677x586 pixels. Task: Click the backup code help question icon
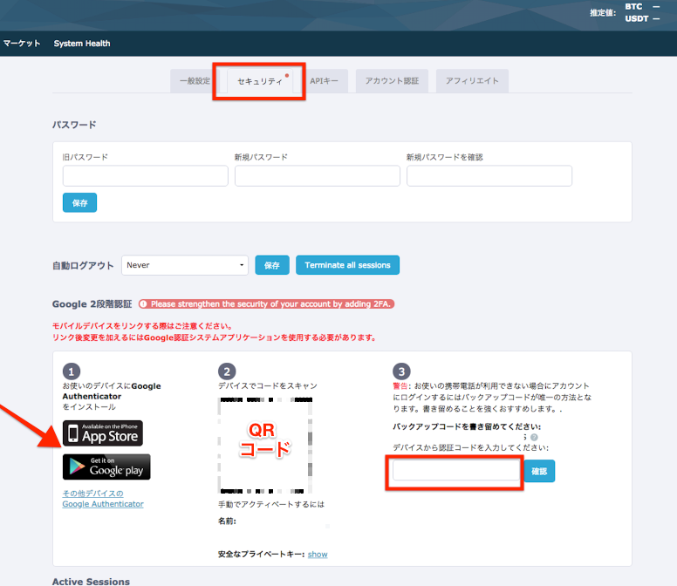(534, 437)
